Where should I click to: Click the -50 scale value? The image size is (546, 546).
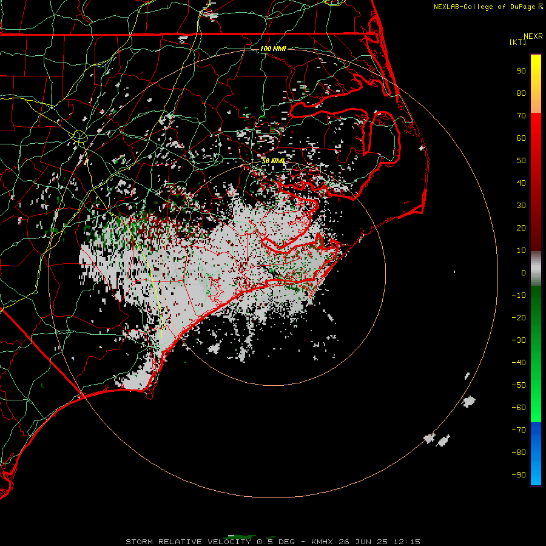519,385
